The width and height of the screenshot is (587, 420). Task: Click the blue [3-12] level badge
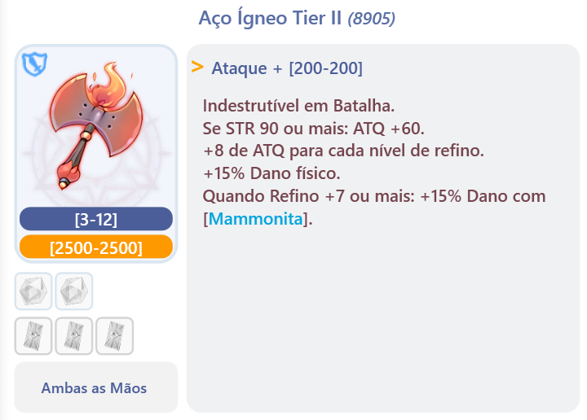click(x=96, y=219)
